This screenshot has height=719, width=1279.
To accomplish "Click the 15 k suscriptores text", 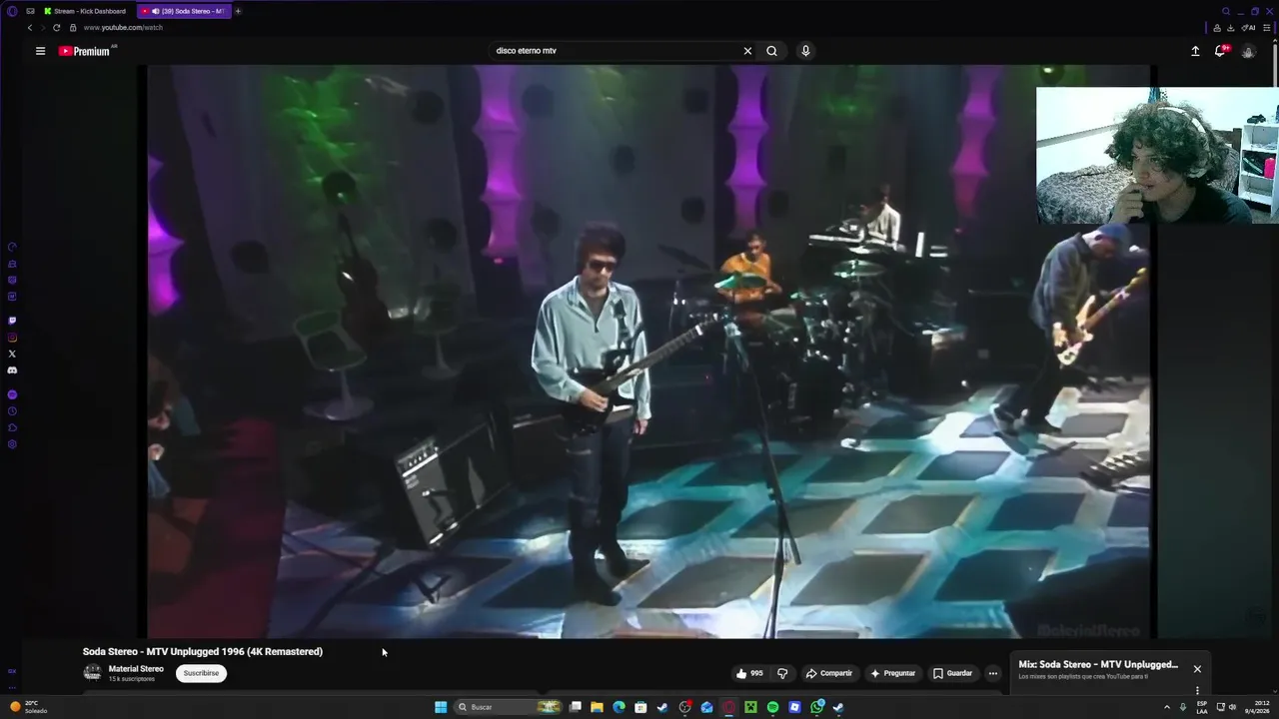I will tap(132, 679).
